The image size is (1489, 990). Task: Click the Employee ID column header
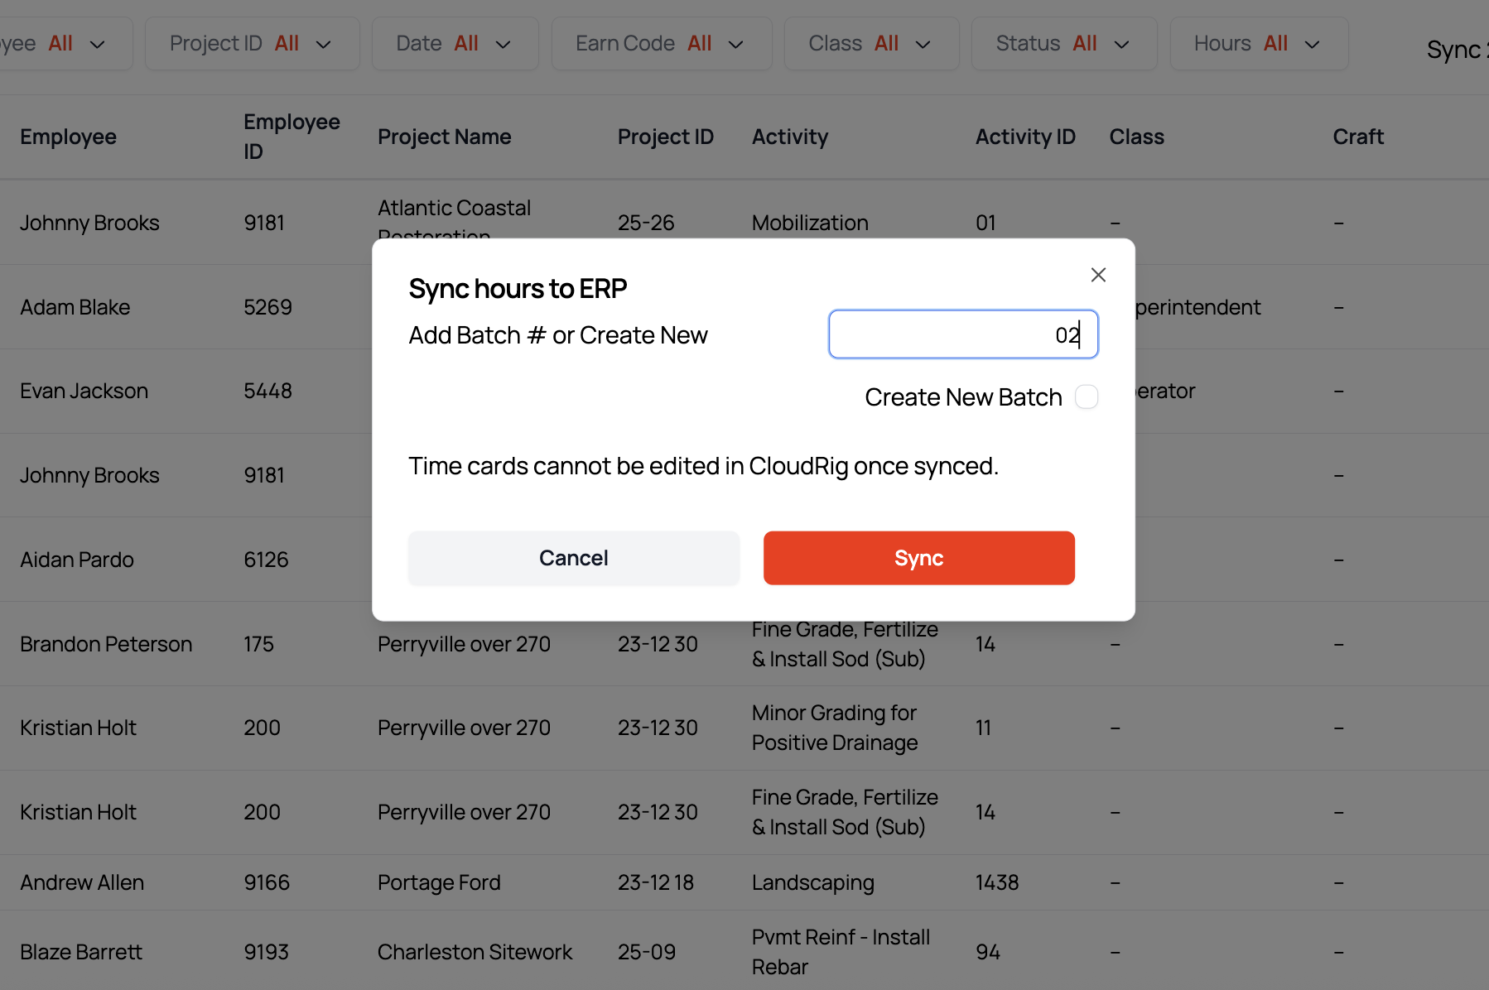coord(292,137)
